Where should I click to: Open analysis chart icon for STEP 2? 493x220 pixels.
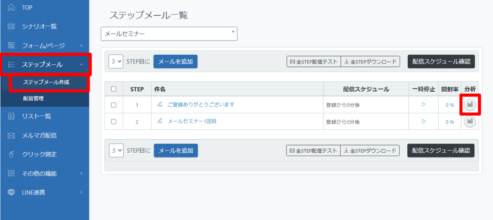coord(470,121)
